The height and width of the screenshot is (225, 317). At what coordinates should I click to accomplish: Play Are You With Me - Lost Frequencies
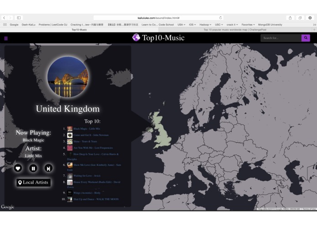pos(93,148)
